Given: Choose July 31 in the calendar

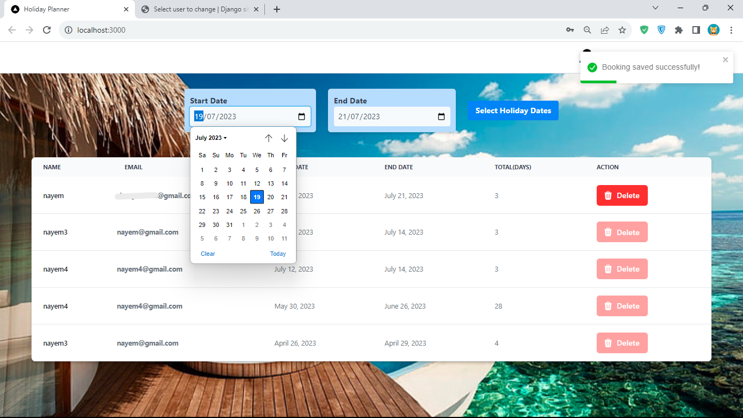Looking at the screenshot, I should tap(230, 225).
